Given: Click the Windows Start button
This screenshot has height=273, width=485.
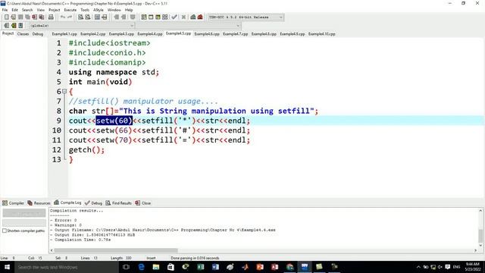Looking at the screenshot, I should pyautogui.click(x=7, y=267).
